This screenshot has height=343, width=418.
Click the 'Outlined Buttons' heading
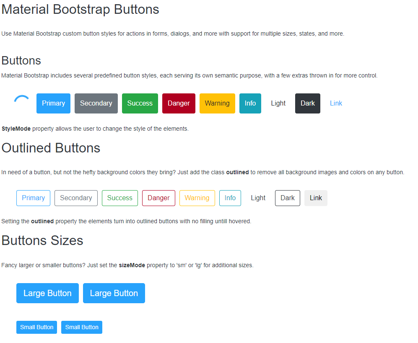click(51, 148)
